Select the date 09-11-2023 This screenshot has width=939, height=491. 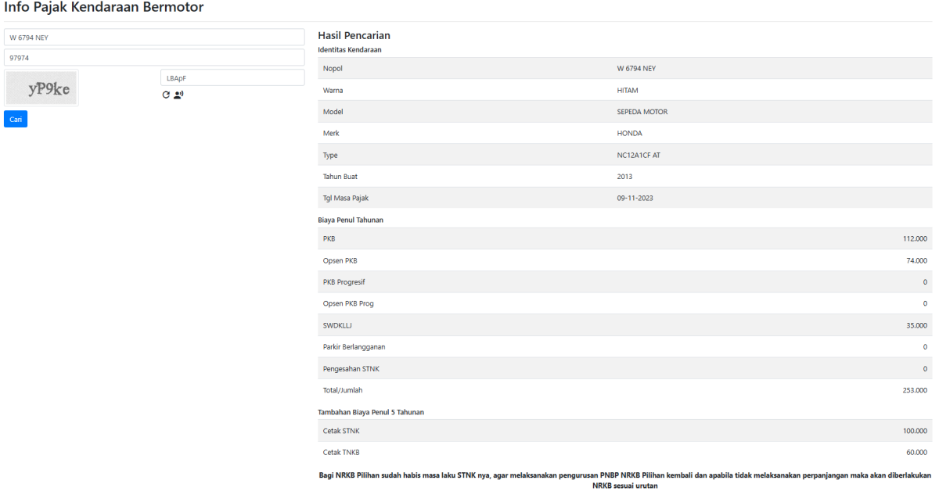[635, 199]
